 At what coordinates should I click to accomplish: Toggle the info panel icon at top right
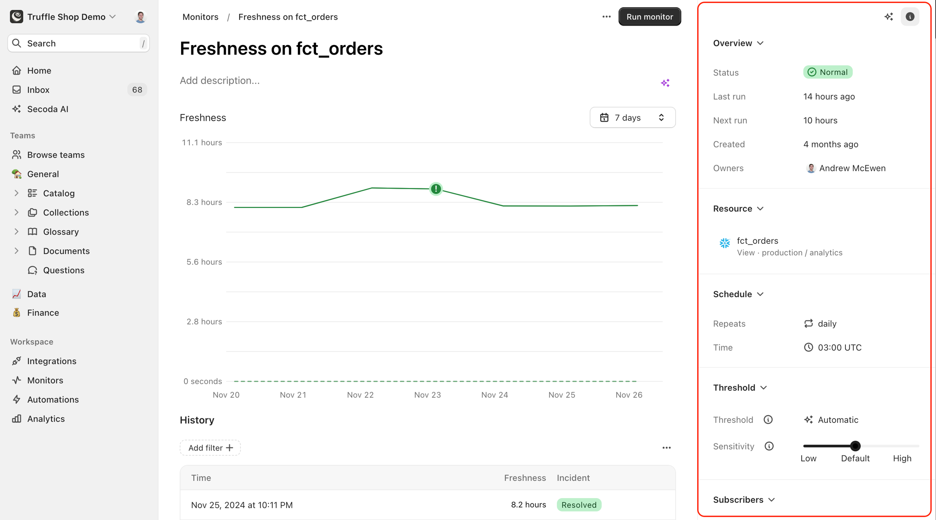click(910, 17)
